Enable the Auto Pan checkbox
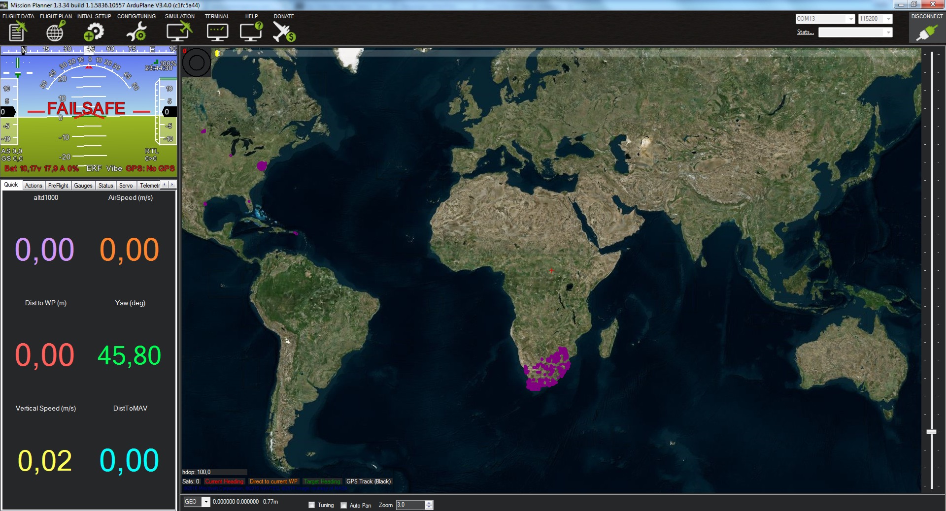 [343, 505]
